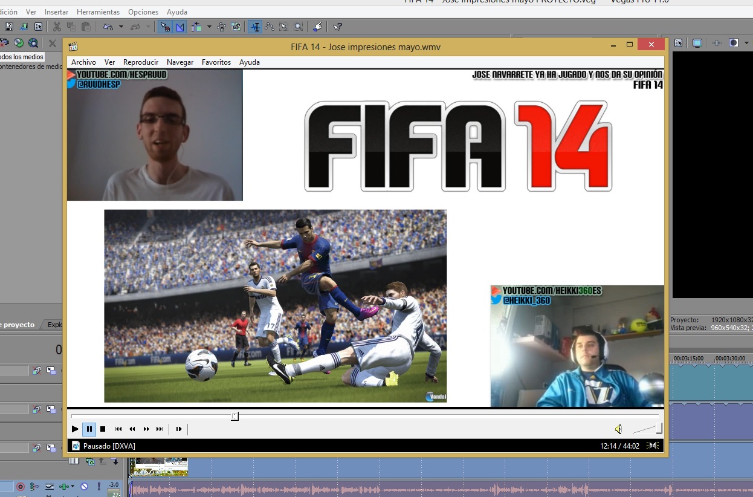Image resolution: width=753 pixels, height=497 pixels.
Task: Open the Undo history dropdown arrow
Action: coord(121,27)
